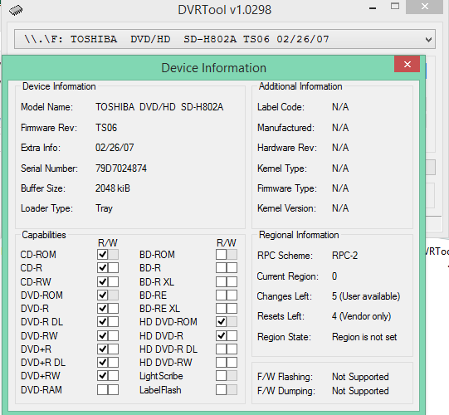Toggle DVD+RW read checkbox
Image resolution: width=449 pixels, height=415 pixels.
103,376
